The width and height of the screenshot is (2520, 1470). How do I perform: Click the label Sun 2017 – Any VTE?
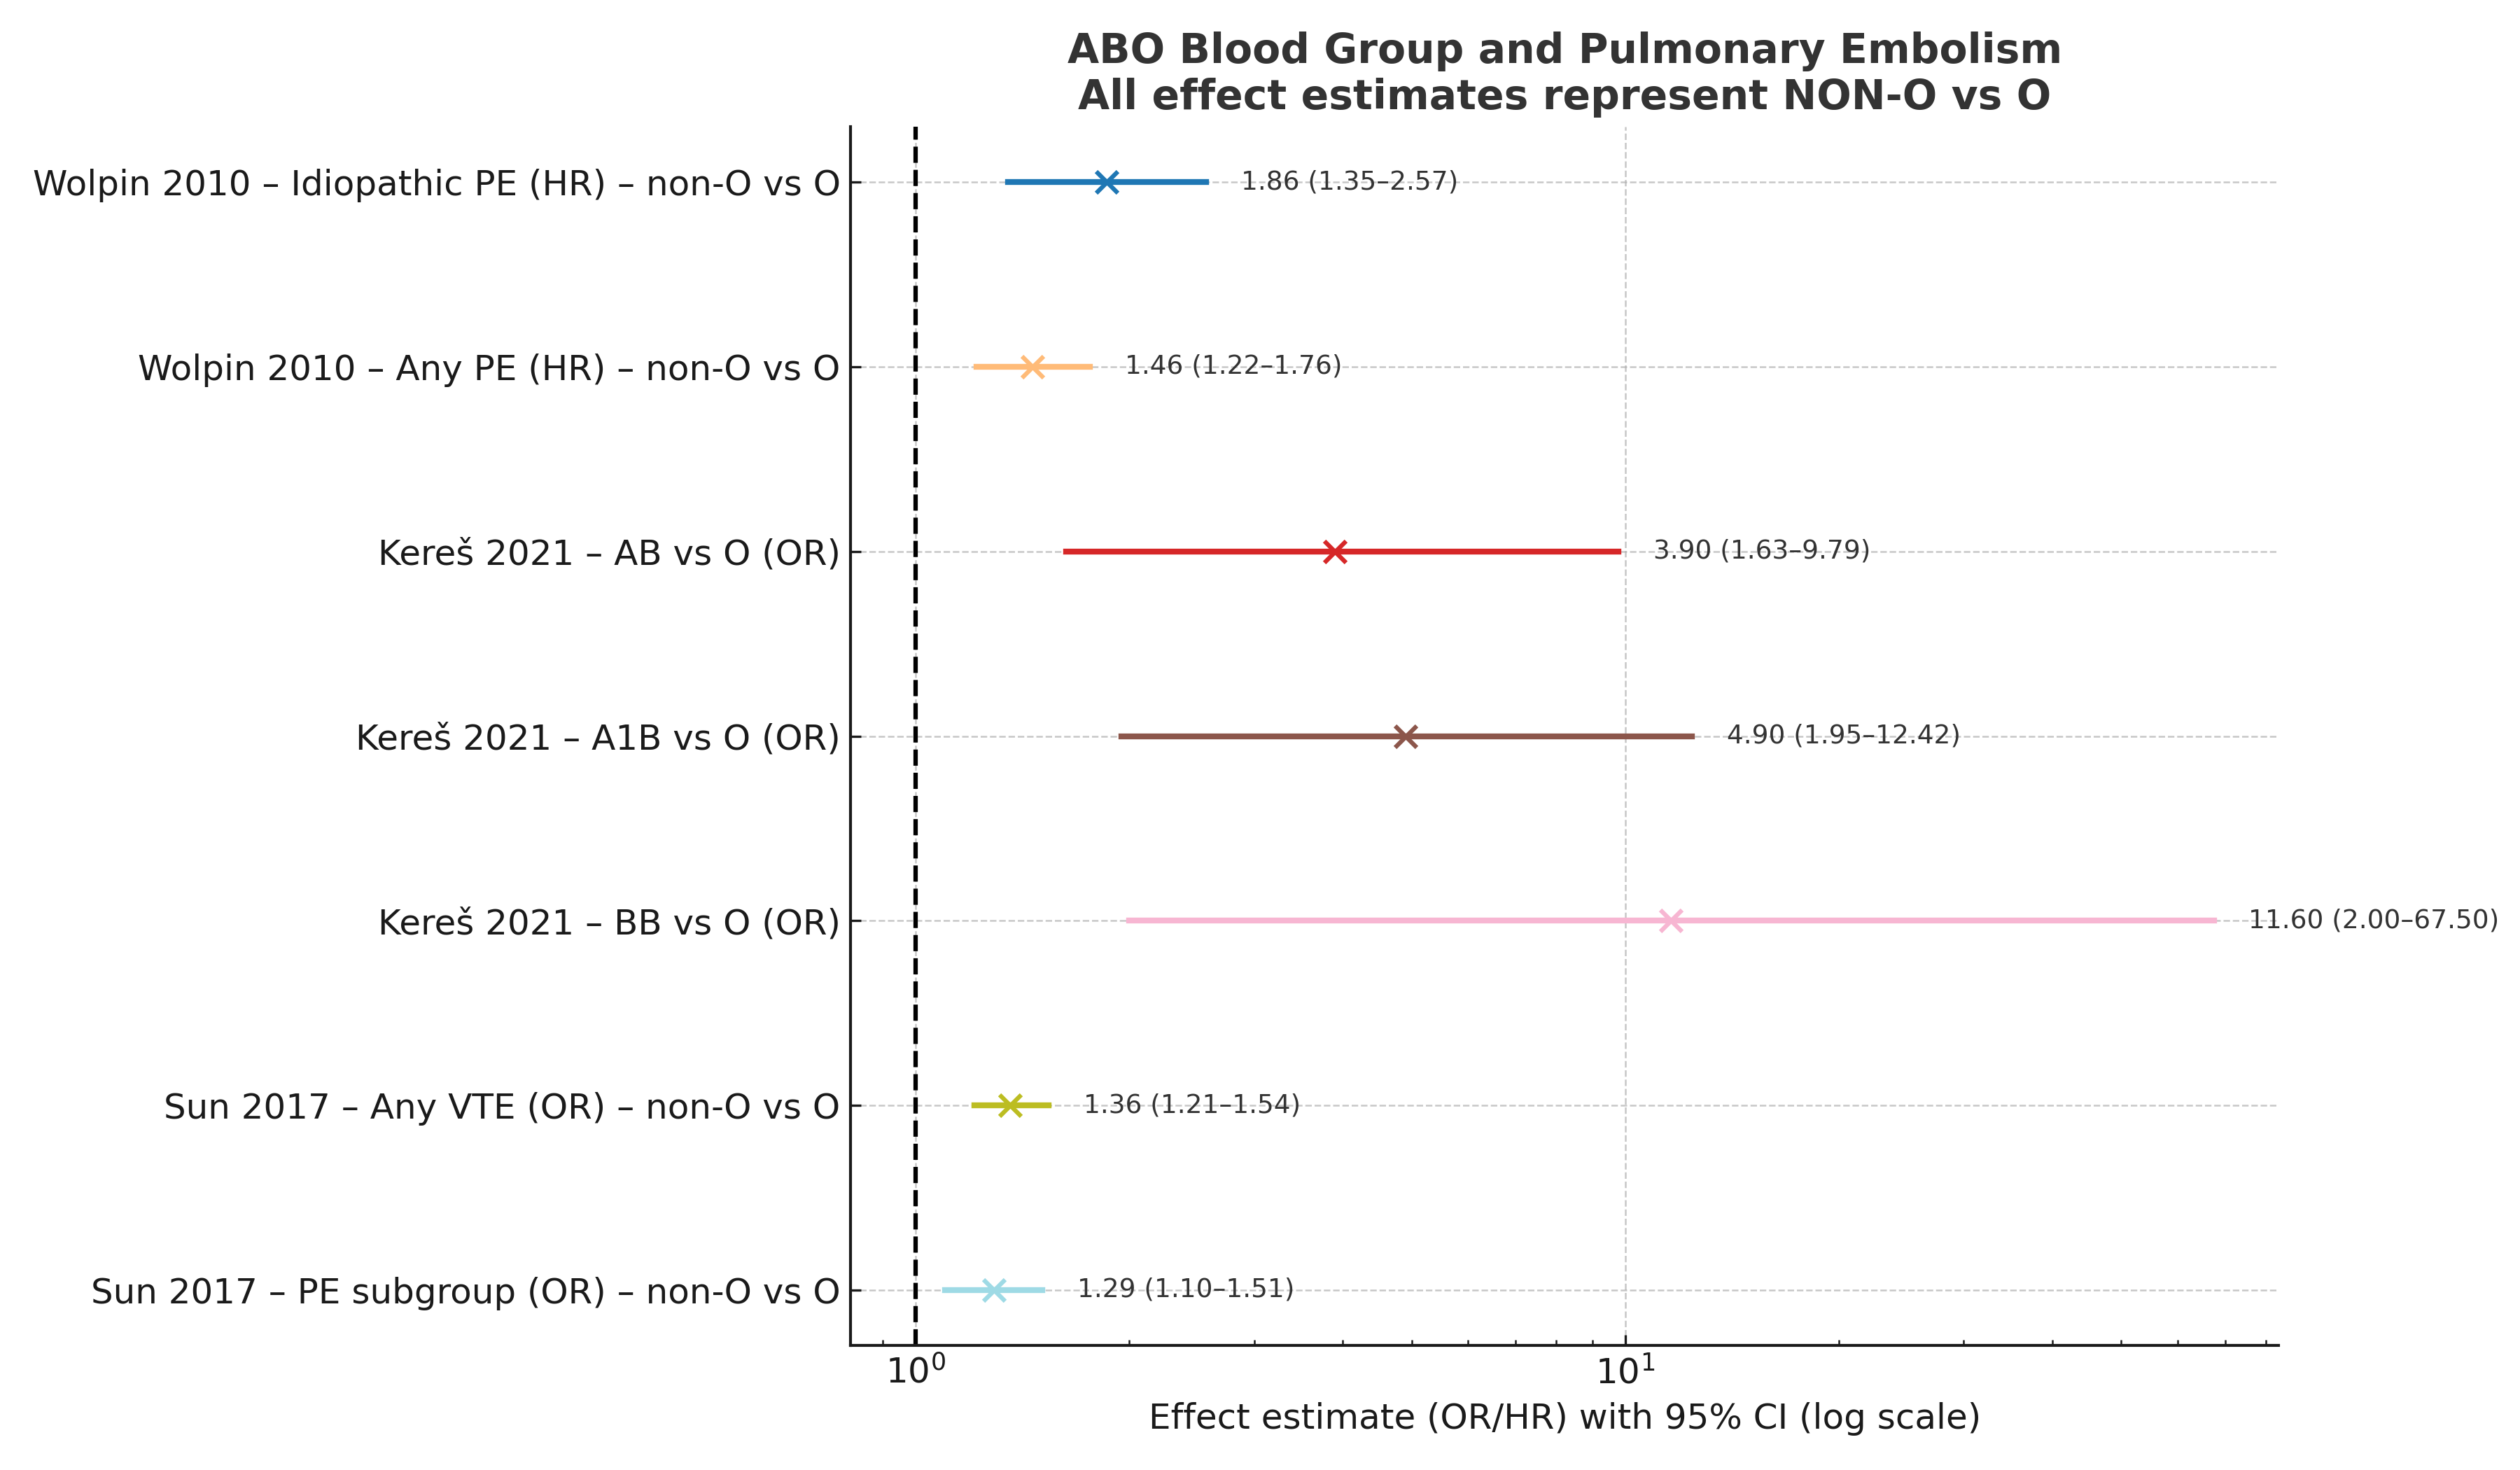tap(501, 1107)
